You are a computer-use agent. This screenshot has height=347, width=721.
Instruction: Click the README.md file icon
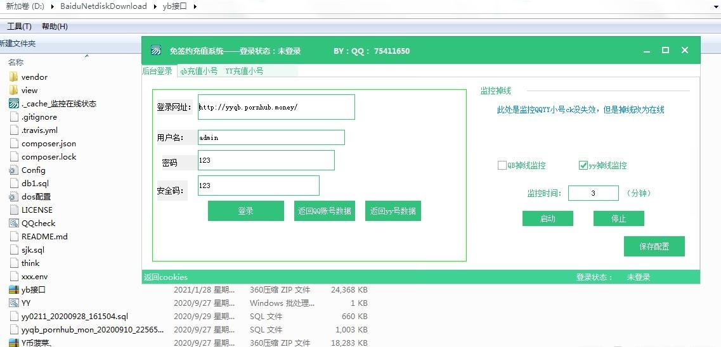(13, 236)
